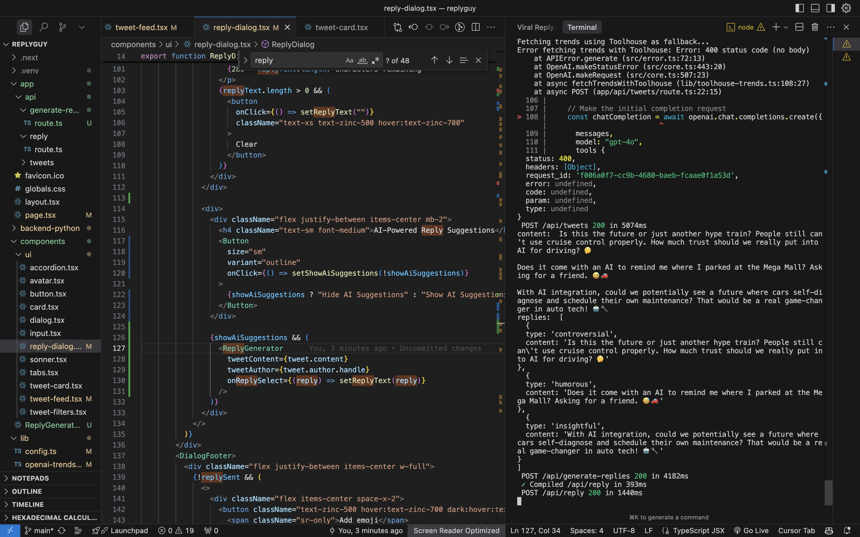Open editor more actions ellipsis
This screenshot has height=537, width=860.
[x=491, y=27]
